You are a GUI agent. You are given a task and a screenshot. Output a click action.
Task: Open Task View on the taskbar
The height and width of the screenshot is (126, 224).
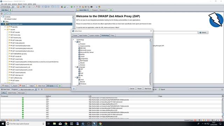point(48,124)
